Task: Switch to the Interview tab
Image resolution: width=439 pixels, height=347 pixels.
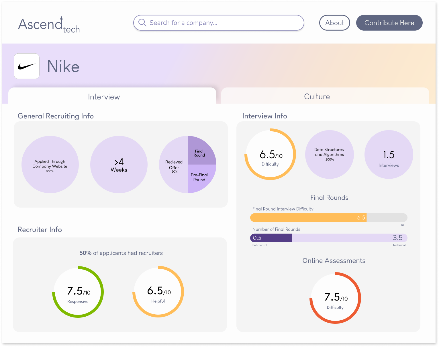Action: click(x=112, y=96)
